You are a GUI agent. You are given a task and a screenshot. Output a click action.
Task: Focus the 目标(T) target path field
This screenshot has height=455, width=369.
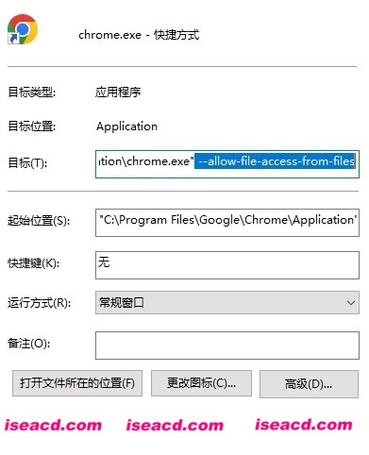click(x=227, y=164)
